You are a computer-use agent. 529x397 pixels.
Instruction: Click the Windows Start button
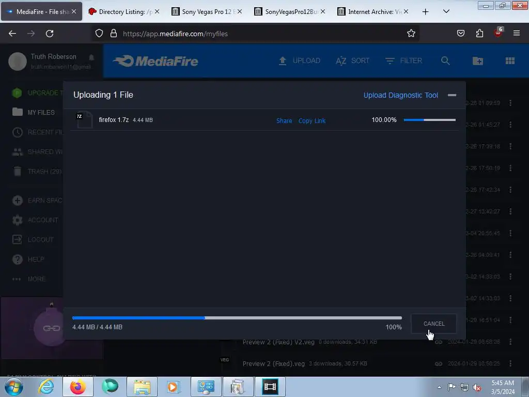tap(14, 387)
